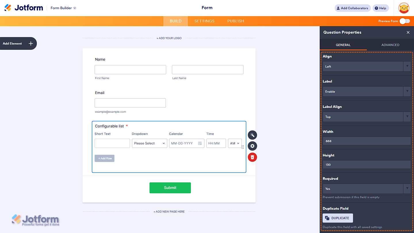Grab the drag handle dots beside the Configurable list
Image resolution: width=414 pixels, height=233 pixels.
(243, 147)
